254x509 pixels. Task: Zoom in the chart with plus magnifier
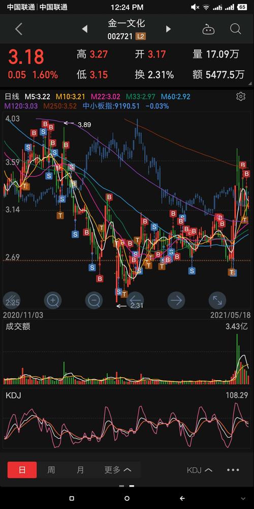[x=52, y=300]
